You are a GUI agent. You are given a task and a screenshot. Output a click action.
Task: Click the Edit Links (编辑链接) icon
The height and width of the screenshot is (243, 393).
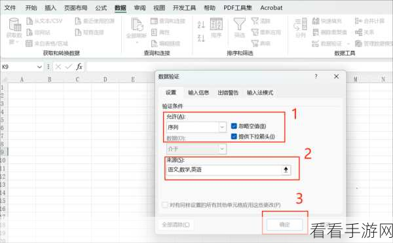tap(154, 44)
